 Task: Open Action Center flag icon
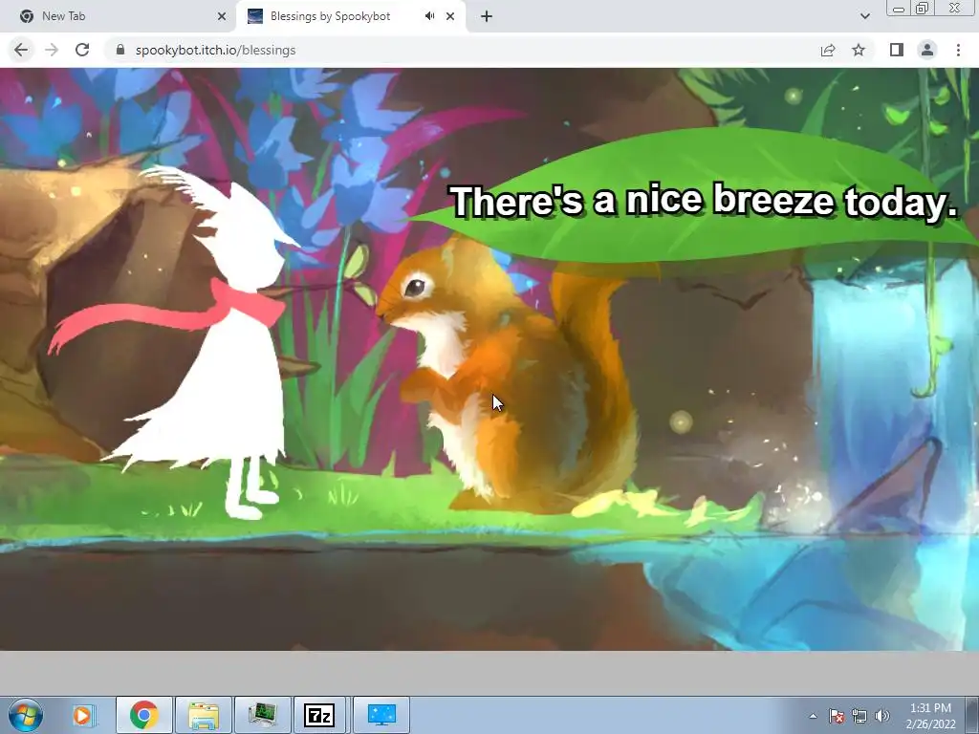click(x=837, y=716)
